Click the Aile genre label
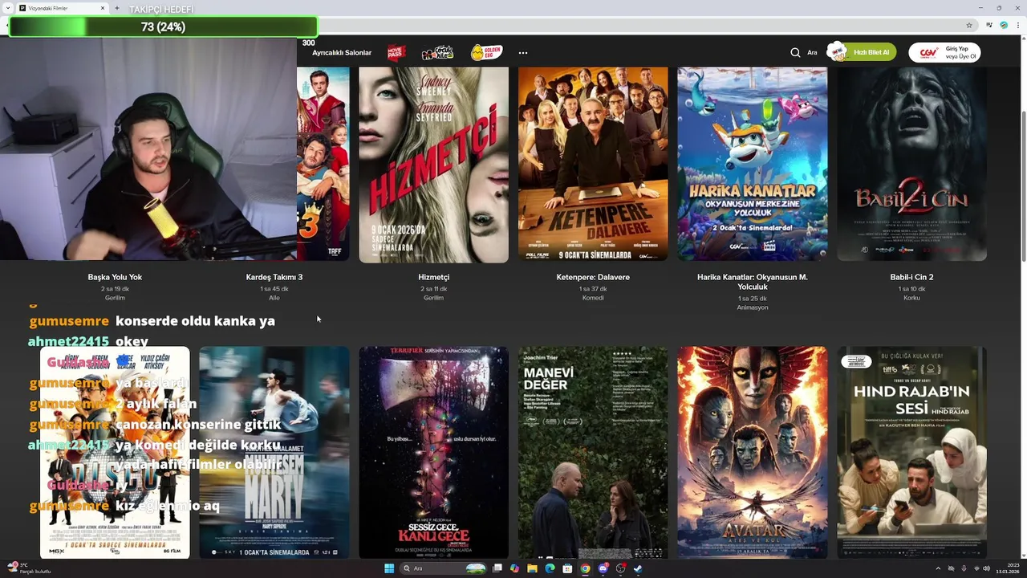Image resolution: width=1027 pixels, height=578 pixels. [x=274, y=298]
